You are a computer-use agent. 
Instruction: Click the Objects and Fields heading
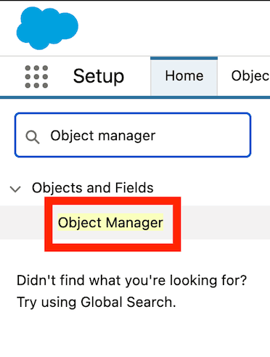tap(93, 188)
